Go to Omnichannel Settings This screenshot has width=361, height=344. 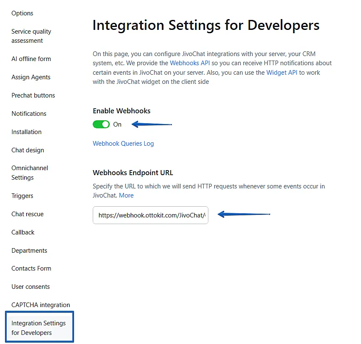tap(30, 173)
